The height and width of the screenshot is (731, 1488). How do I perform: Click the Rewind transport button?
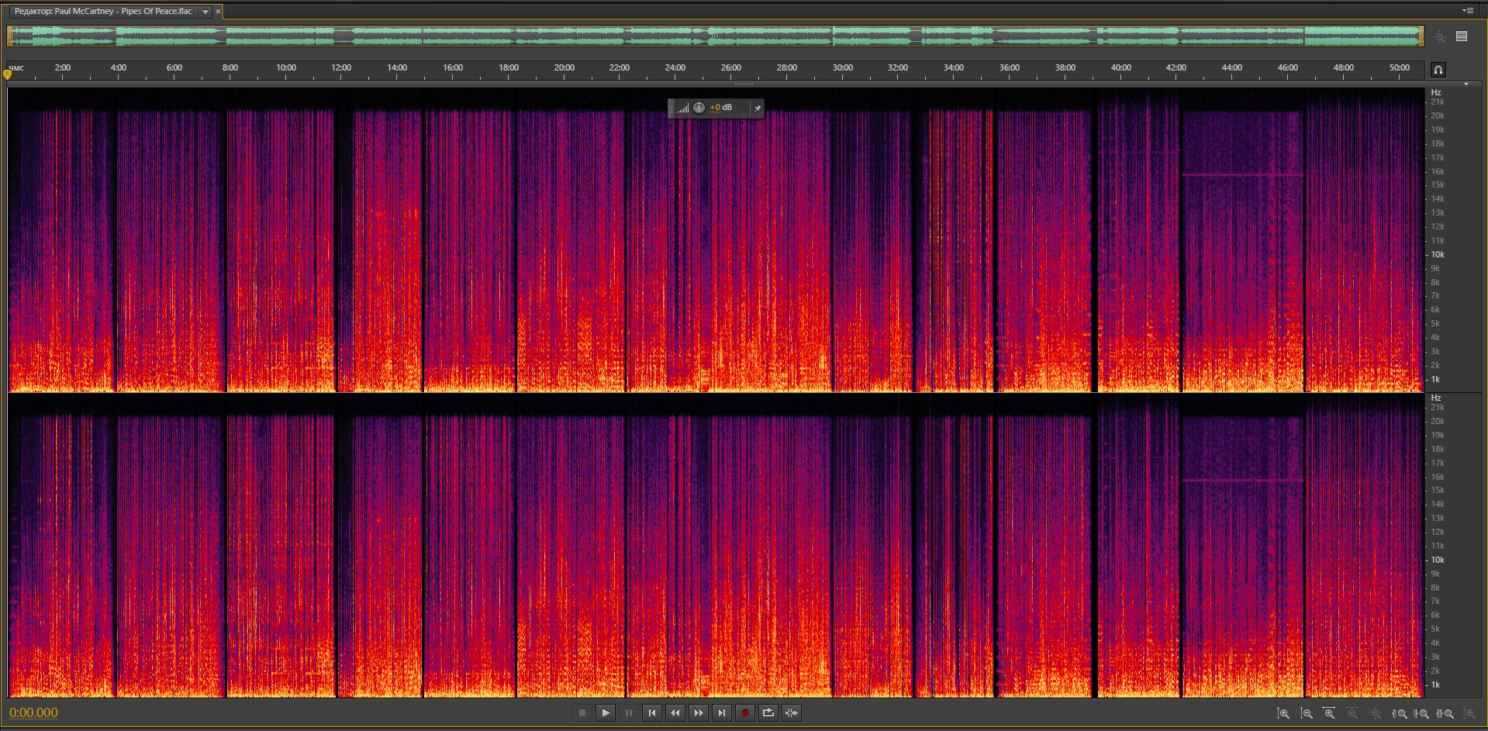coord(675,713)
